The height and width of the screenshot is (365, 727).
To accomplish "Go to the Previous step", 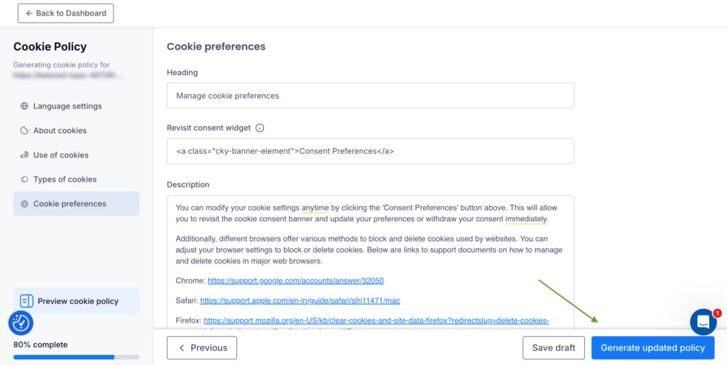I will point(202,348).
